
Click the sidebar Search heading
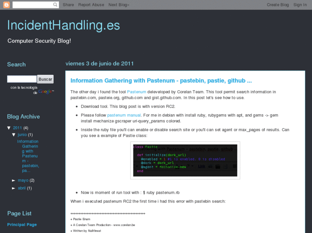16,65
